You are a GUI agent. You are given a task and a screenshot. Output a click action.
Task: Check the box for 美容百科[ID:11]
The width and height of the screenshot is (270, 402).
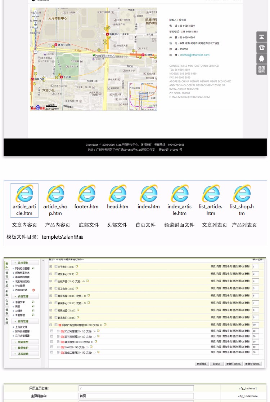(56, 296)
